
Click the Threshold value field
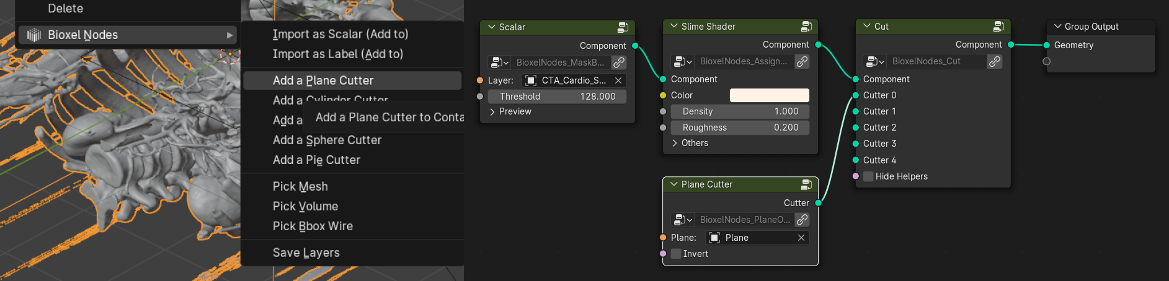[557, 97]
